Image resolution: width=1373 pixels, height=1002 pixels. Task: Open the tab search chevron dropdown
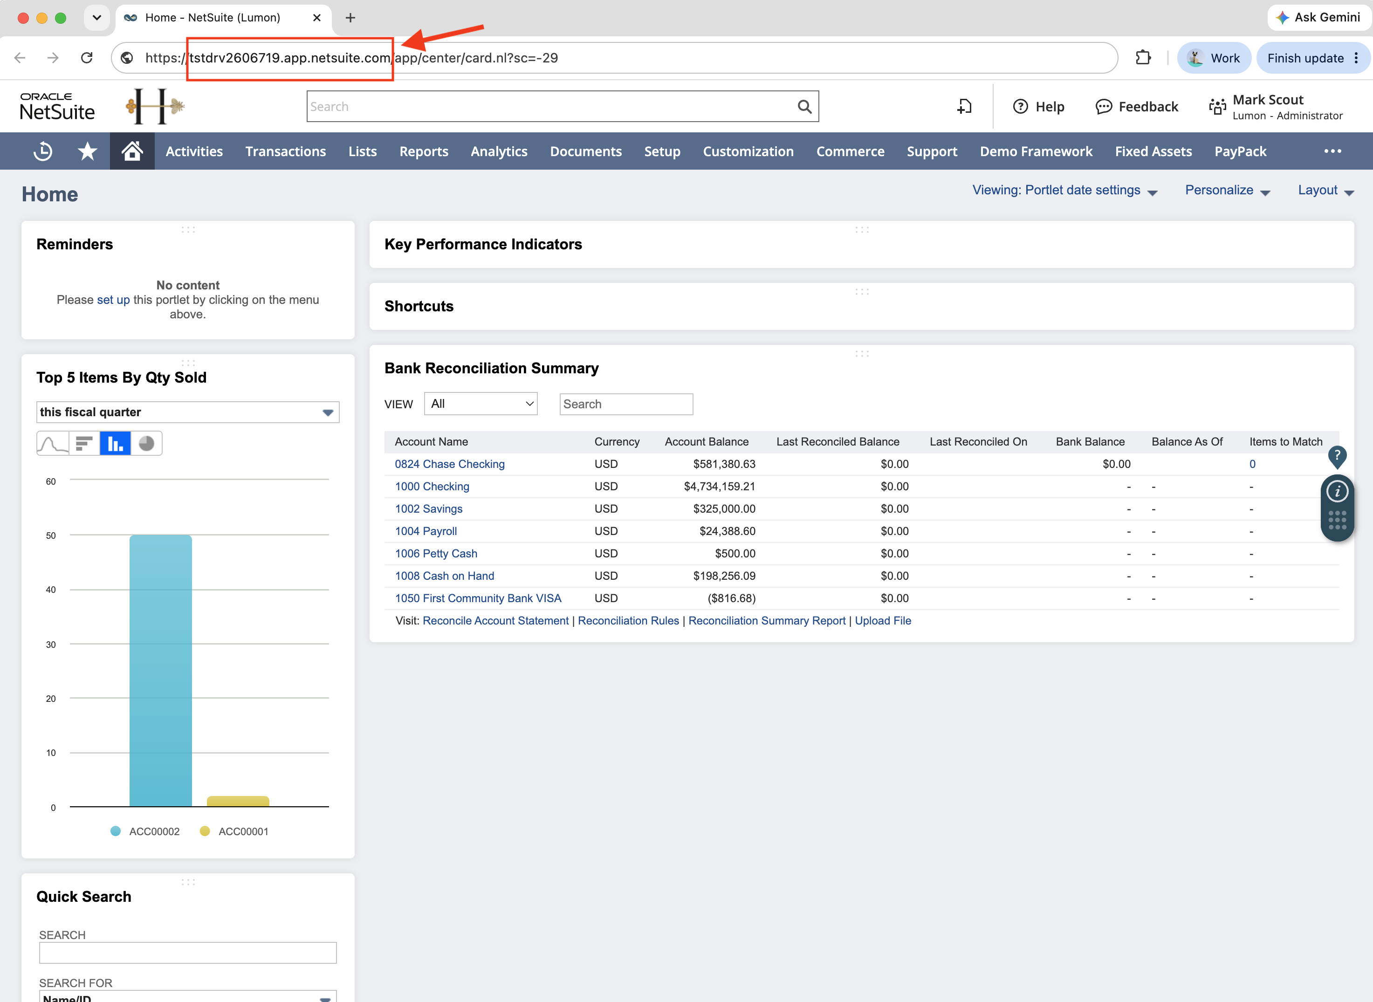[96, 18]
